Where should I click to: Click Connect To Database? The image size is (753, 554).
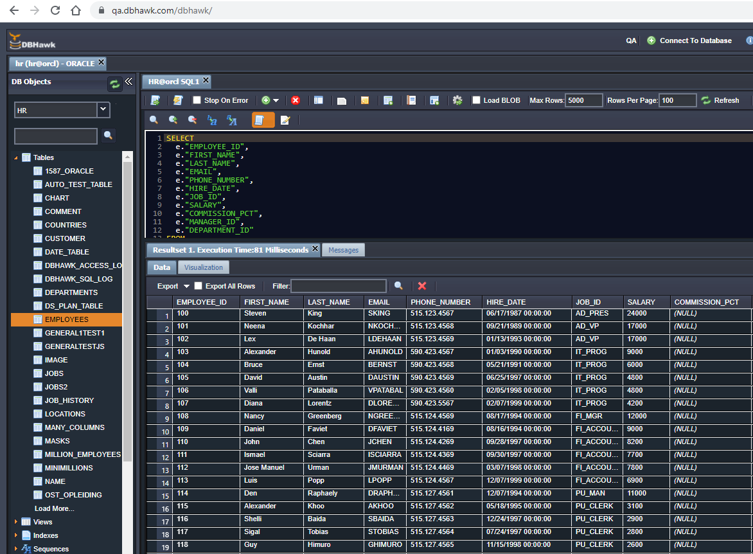(689, 40)
